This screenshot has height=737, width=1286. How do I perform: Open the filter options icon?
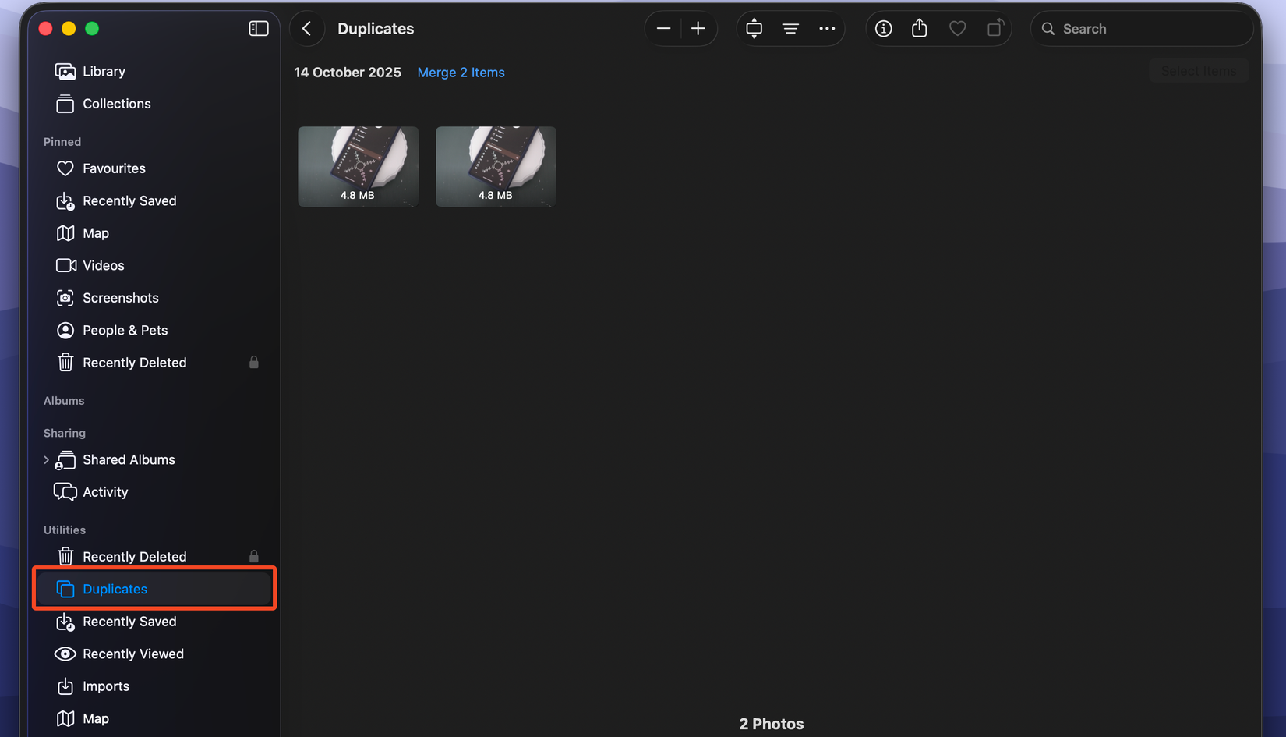pos(790,28)
